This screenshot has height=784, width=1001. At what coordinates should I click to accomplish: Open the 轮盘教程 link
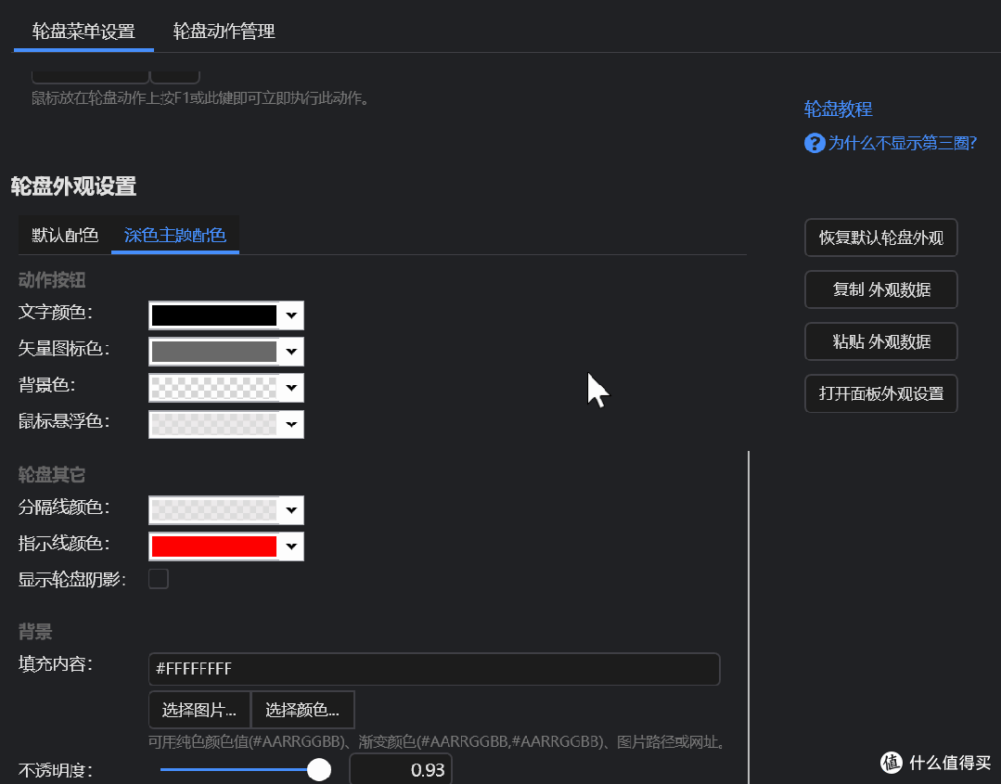tap(839, 109)
